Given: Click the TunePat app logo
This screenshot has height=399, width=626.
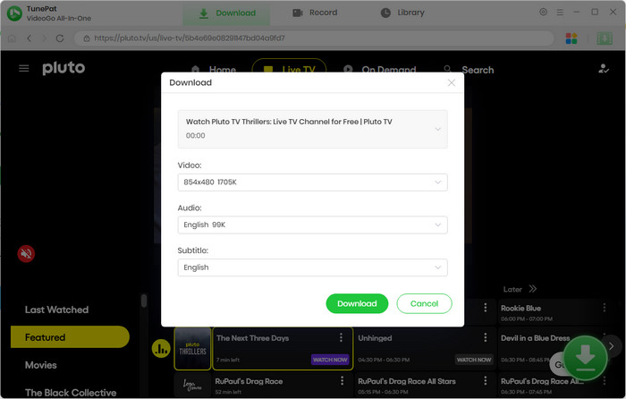Looking at the screenshot, I should pyautogui.click(x=15, y=13).
